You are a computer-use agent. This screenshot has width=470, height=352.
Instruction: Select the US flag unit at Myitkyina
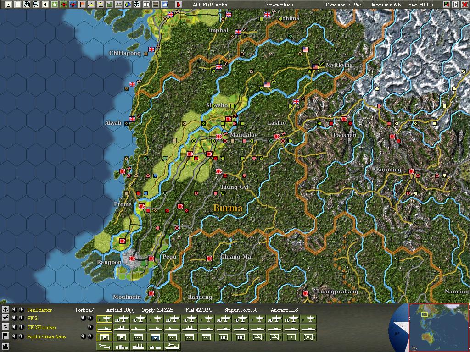[315, 67]
